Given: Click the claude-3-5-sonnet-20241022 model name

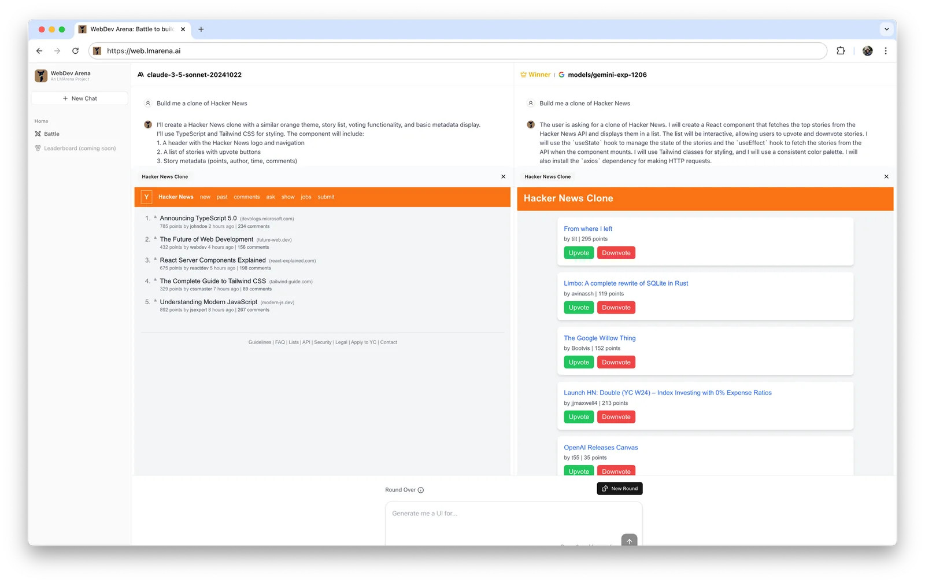Looking at the screenshot, I should 194,75.
